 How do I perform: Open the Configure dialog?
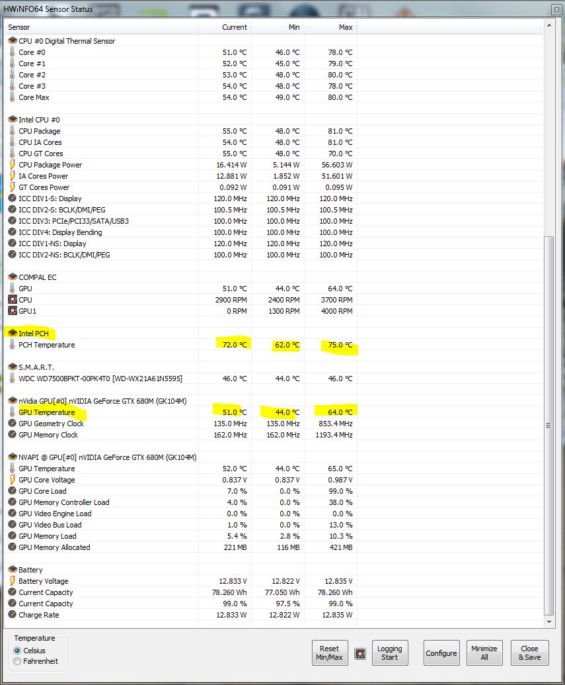pos(441,653)
